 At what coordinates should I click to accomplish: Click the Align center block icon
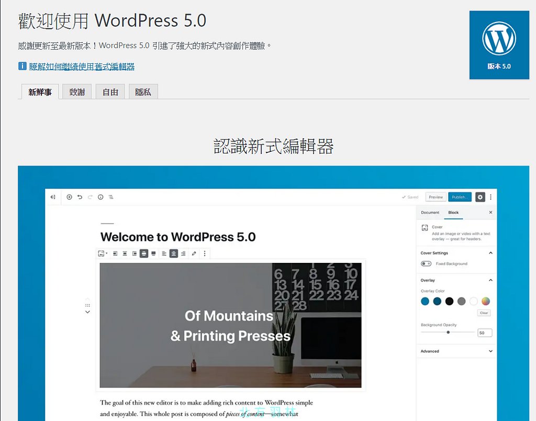point(125,253)
